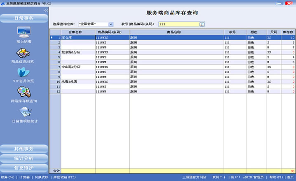Viewport: 296px width, 181px height.
Task: Expand the 统计分析 sidebar section
Action: [x=24, y=158]
